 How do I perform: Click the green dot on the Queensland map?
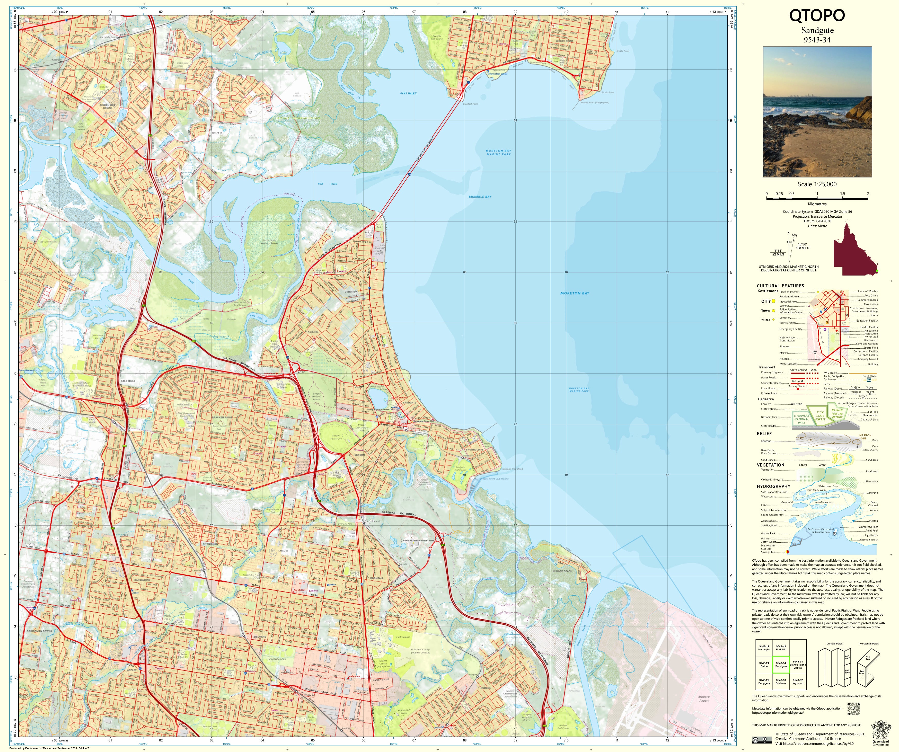click(x=877, y=271)
